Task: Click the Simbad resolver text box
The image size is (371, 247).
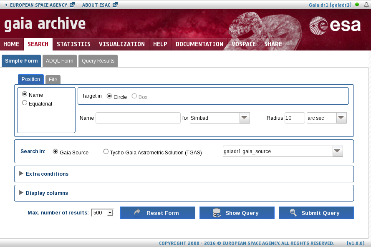Action: (x=215, y=118)
